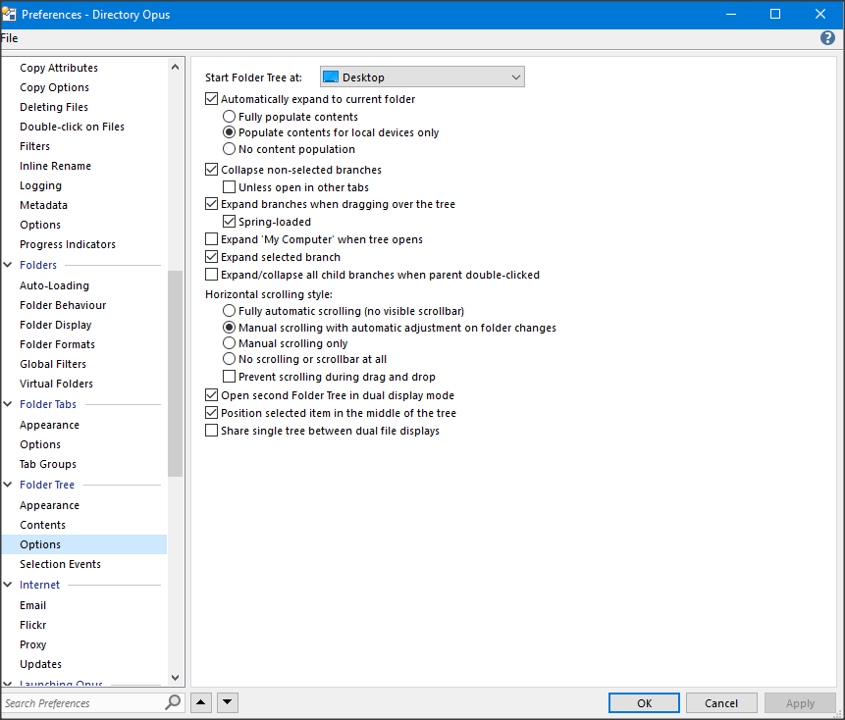This screenshot has width=845, height=720.
Task: Open Double-click on Files page
Action: point(73,127)
